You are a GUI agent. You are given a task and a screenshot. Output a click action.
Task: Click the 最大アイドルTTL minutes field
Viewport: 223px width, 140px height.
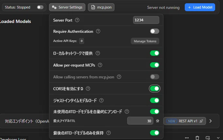coord(140,121)
